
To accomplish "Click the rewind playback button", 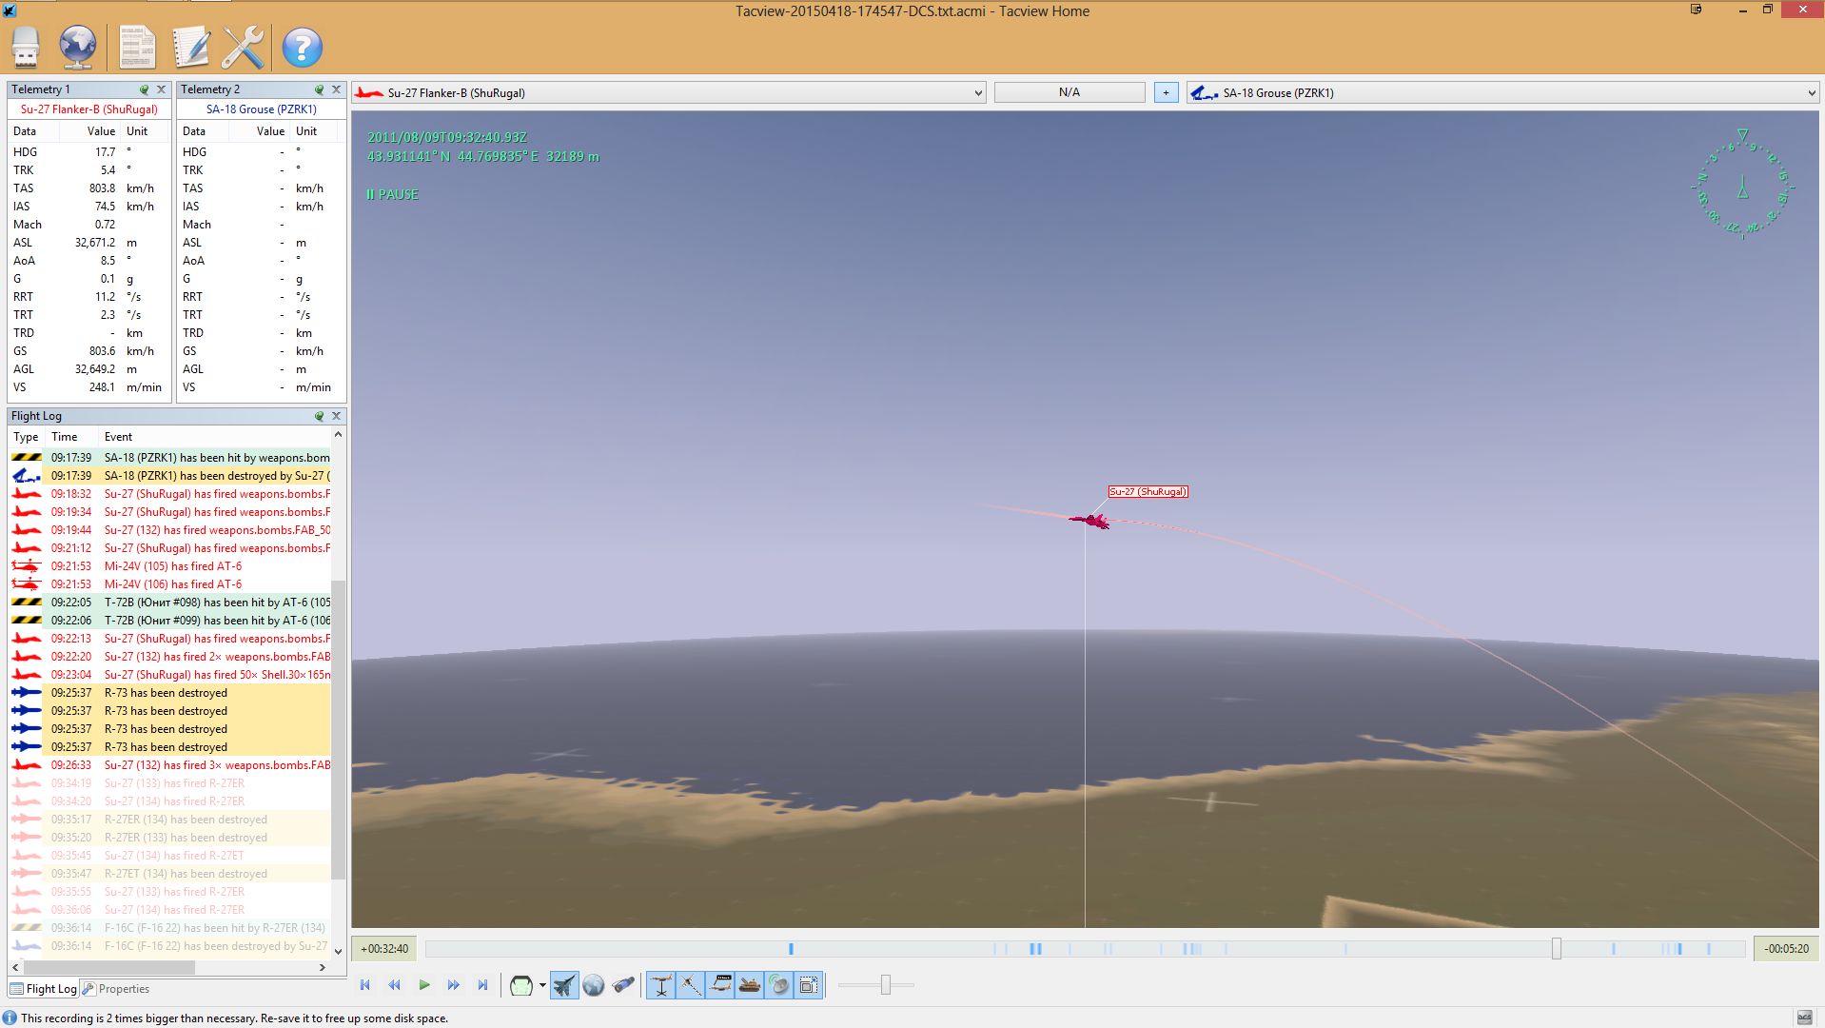I will click(x=394, y=985).
